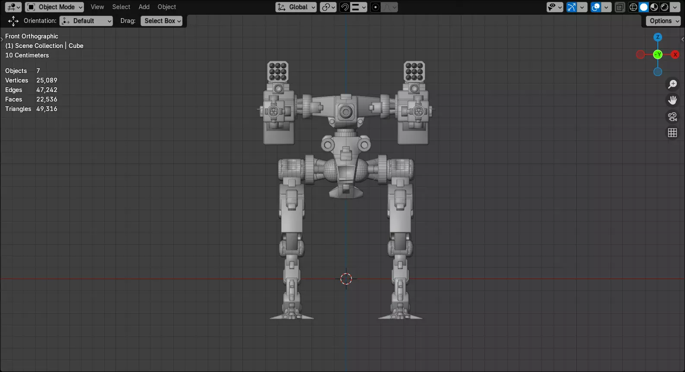
Task: Open shading options dropdown arrow
Action: [x=675, y=7]
